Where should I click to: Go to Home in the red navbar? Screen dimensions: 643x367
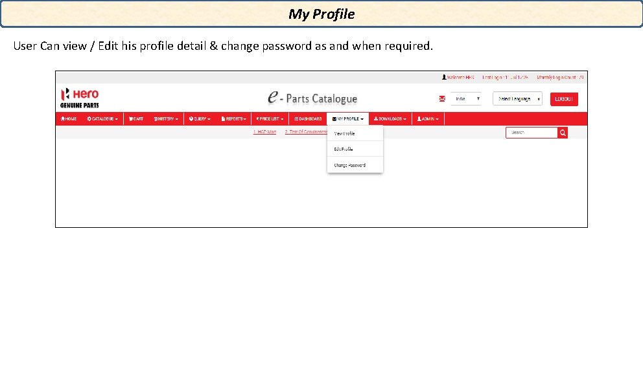click(69, 119)
